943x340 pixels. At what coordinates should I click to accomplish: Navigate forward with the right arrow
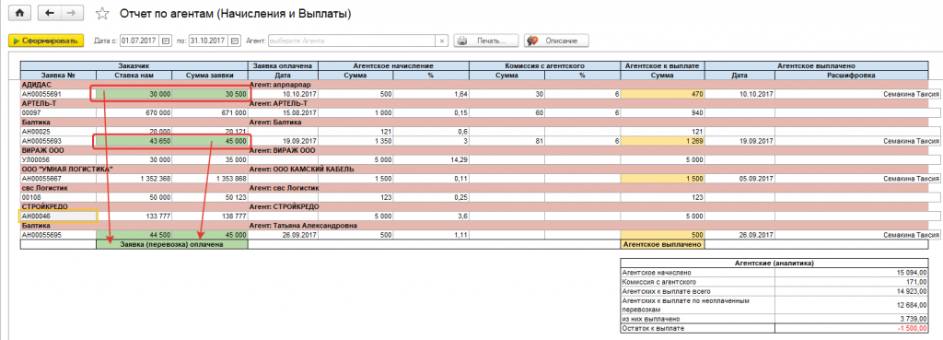click(71, 13)
